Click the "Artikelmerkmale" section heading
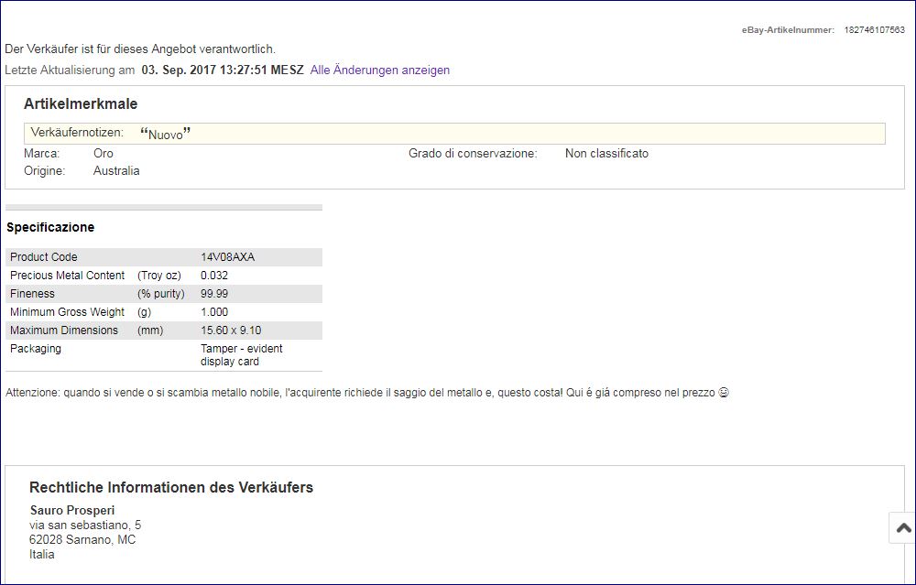The image size is (916, 585). click(81, 104)
